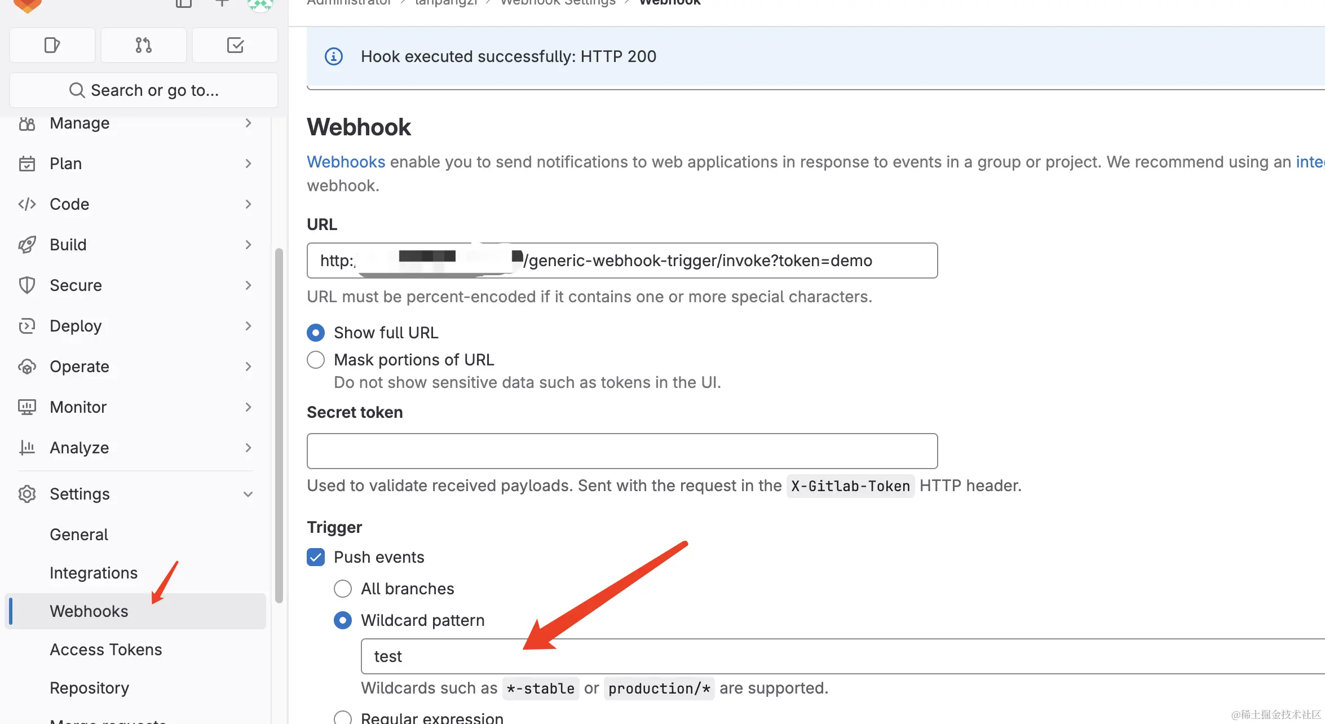Open the Integrations settings page
Image resolution: width=1325 pixels, height=724 pixels.
(x=94, y=573)
